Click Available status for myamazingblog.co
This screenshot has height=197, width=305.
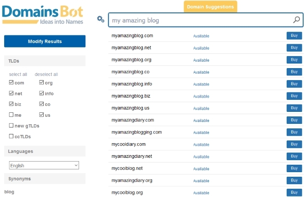(201, 72)
